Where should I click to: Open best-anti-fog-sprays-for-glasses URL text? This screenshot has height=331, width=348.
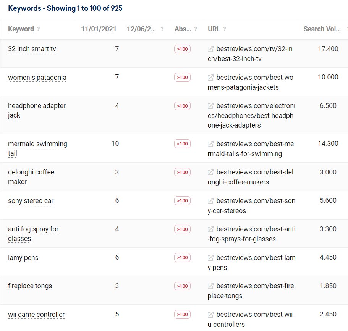(252, 234)
